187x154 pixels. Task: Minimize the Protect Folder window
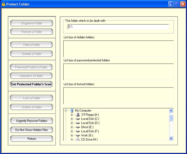[x=171, y=4]
